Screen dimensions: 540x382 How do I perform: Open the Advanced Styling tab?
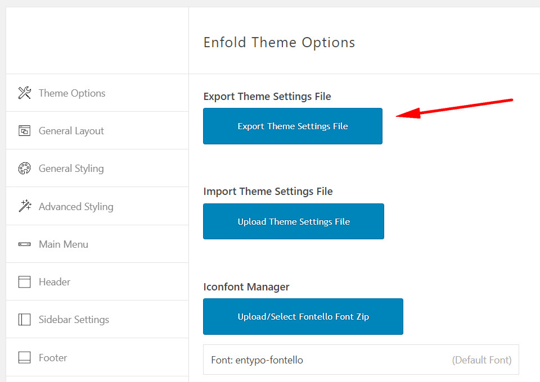(x=97, y=206)
